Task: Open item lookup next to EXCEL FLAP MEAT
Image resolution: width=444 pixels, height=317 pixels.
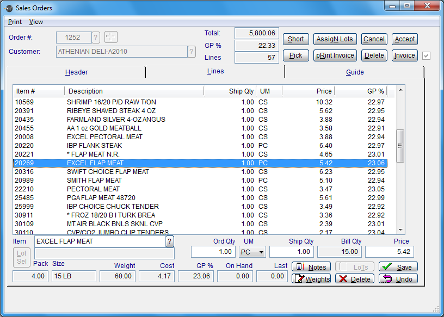Action: (170, 241)
